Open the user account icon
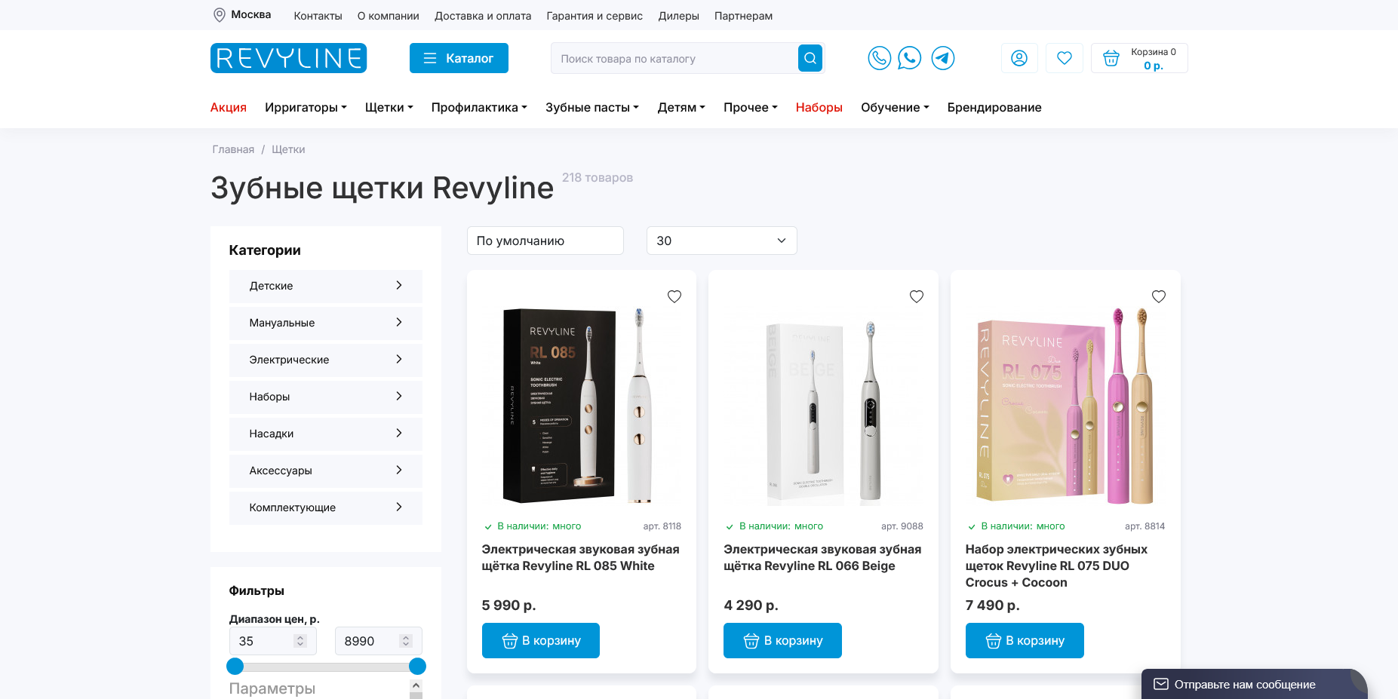This screenshot has width=1398, height=699. (1019, 58)
